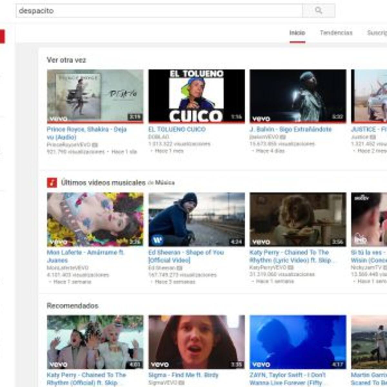Play the Katy Perry lyric video thumbnail
Image resolution: width=387 pixels, height=387 pixels.
coord(298,219)
